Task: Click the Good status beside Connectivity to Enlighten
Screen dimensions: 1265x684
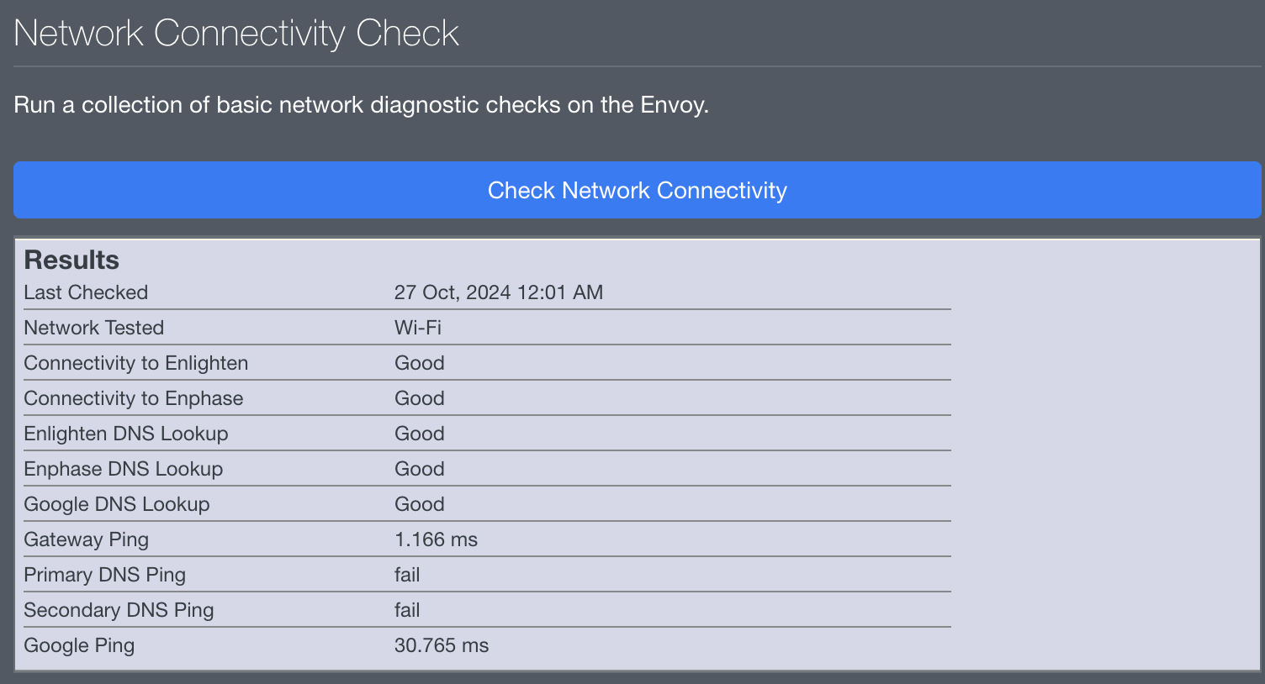Action: (x=419, y=363)
